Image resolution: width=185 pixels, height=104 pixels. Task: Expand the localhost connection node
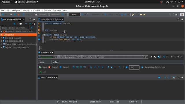coord(1,35)
